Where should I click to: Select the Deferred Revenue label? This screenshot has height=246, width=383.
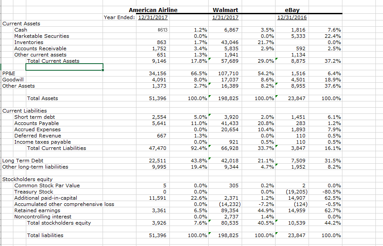[x=37, y=136]
